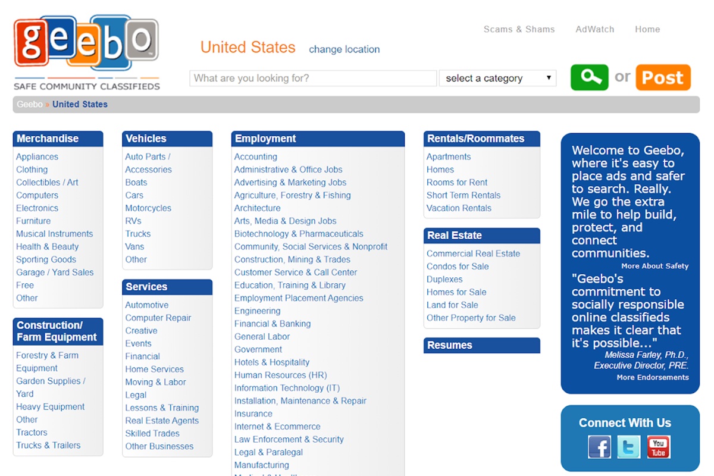Screen dimensions: 714x476
Task: Click the Geebo logo
Action: click(x=87, y=52)
